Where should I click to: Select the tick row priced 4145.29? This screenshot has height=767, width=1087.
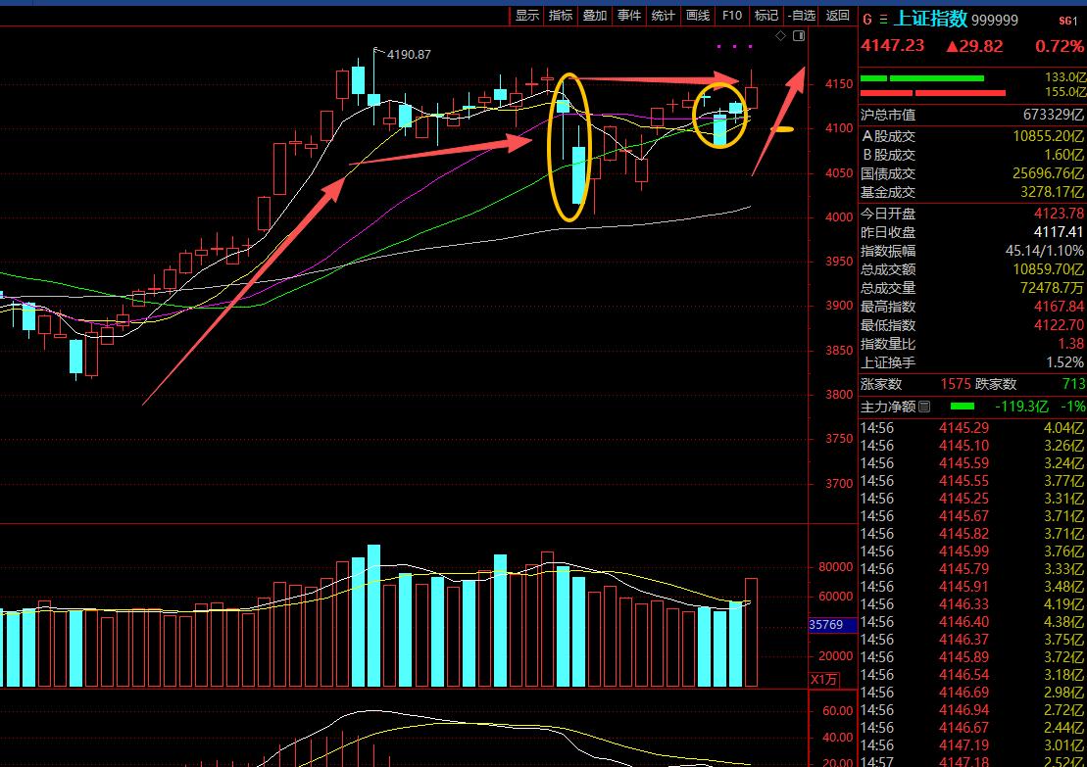tap(972, 428)
